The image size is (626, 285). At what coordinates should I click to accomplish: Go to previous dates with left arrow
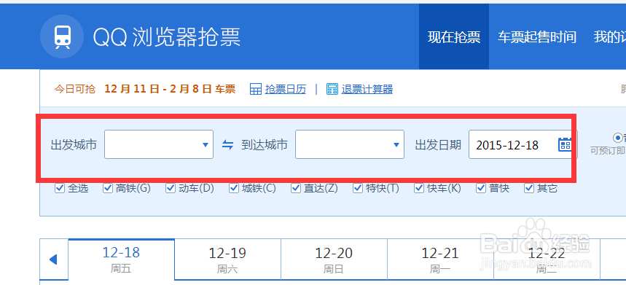click(53, 259)
